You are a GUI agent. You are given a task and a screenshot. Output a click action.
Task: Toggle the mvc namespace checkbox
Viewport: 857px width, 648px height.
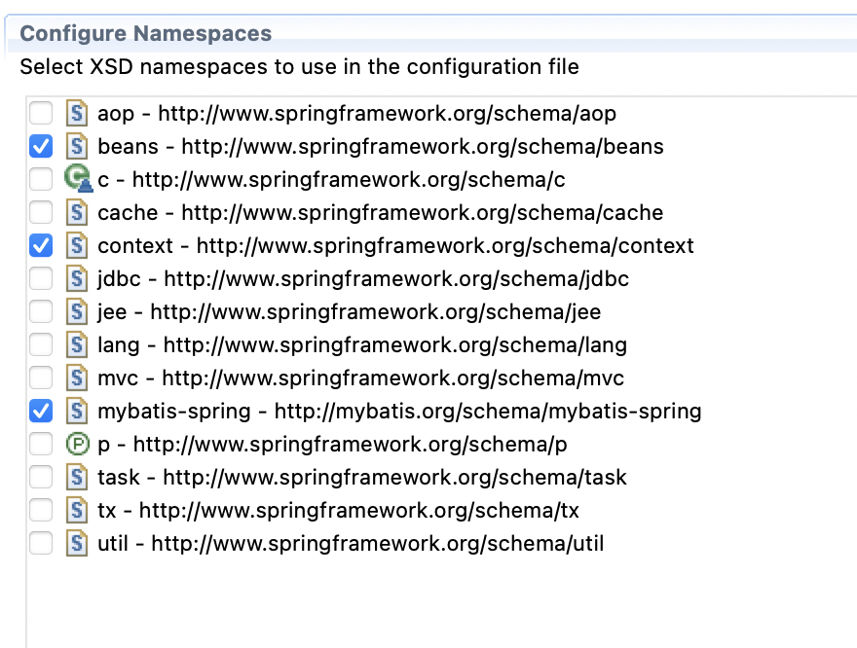tap(41, 378)
